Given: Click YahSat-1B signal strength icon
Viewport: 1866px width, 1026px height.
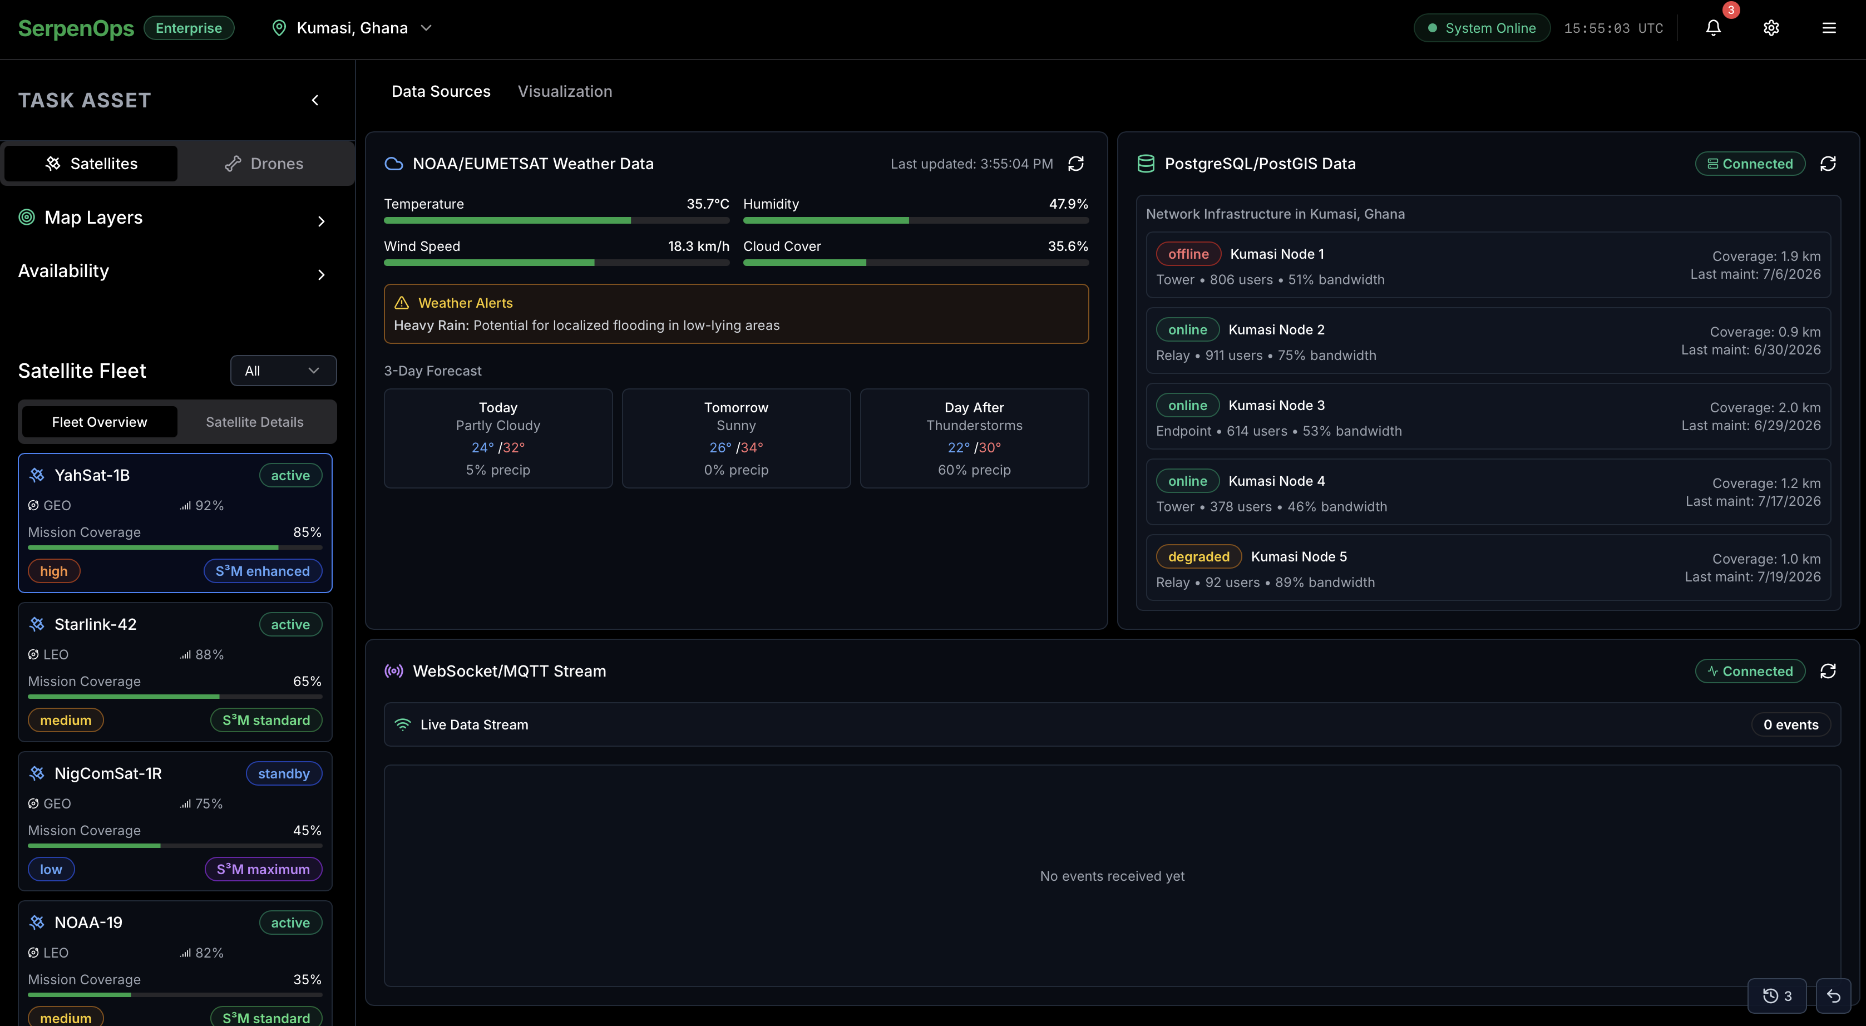Looking at the screenshot, I should click(x=185, y=506).
